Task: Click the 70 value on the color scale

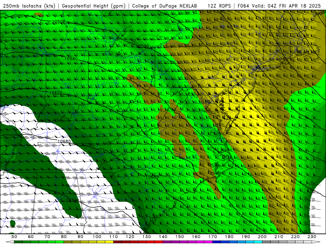Action: [x=47, y=237]
